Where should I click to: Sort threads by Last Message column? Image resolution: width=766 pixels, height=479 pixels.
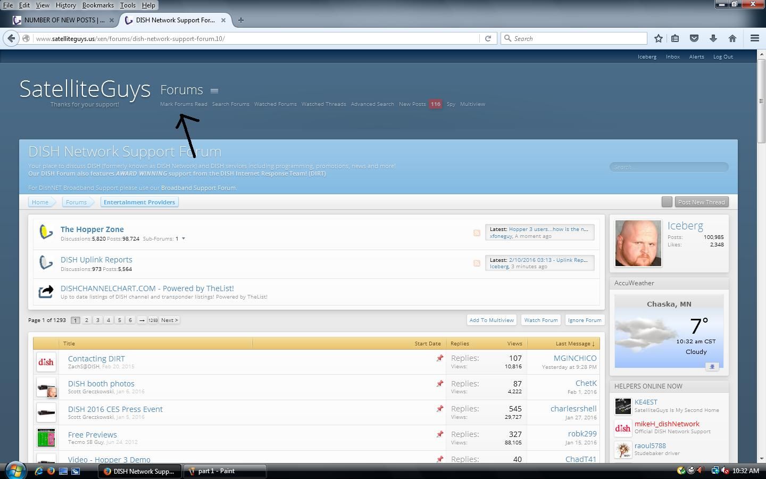575,343
